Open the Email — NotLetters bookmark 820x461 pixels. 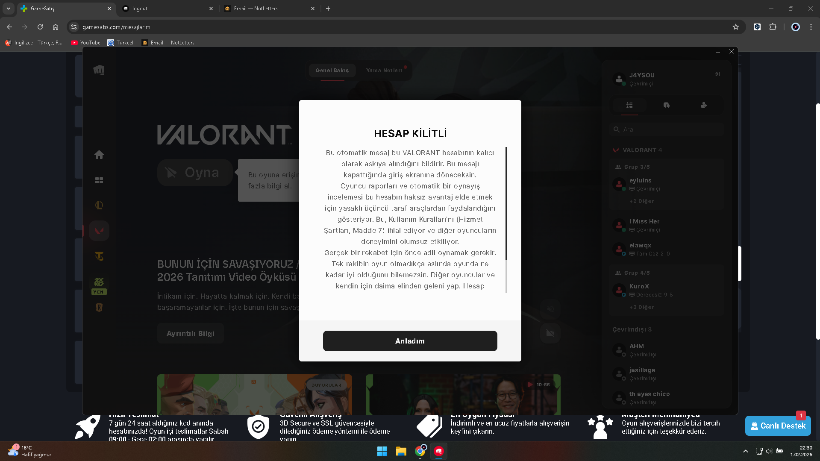(168, 43)
